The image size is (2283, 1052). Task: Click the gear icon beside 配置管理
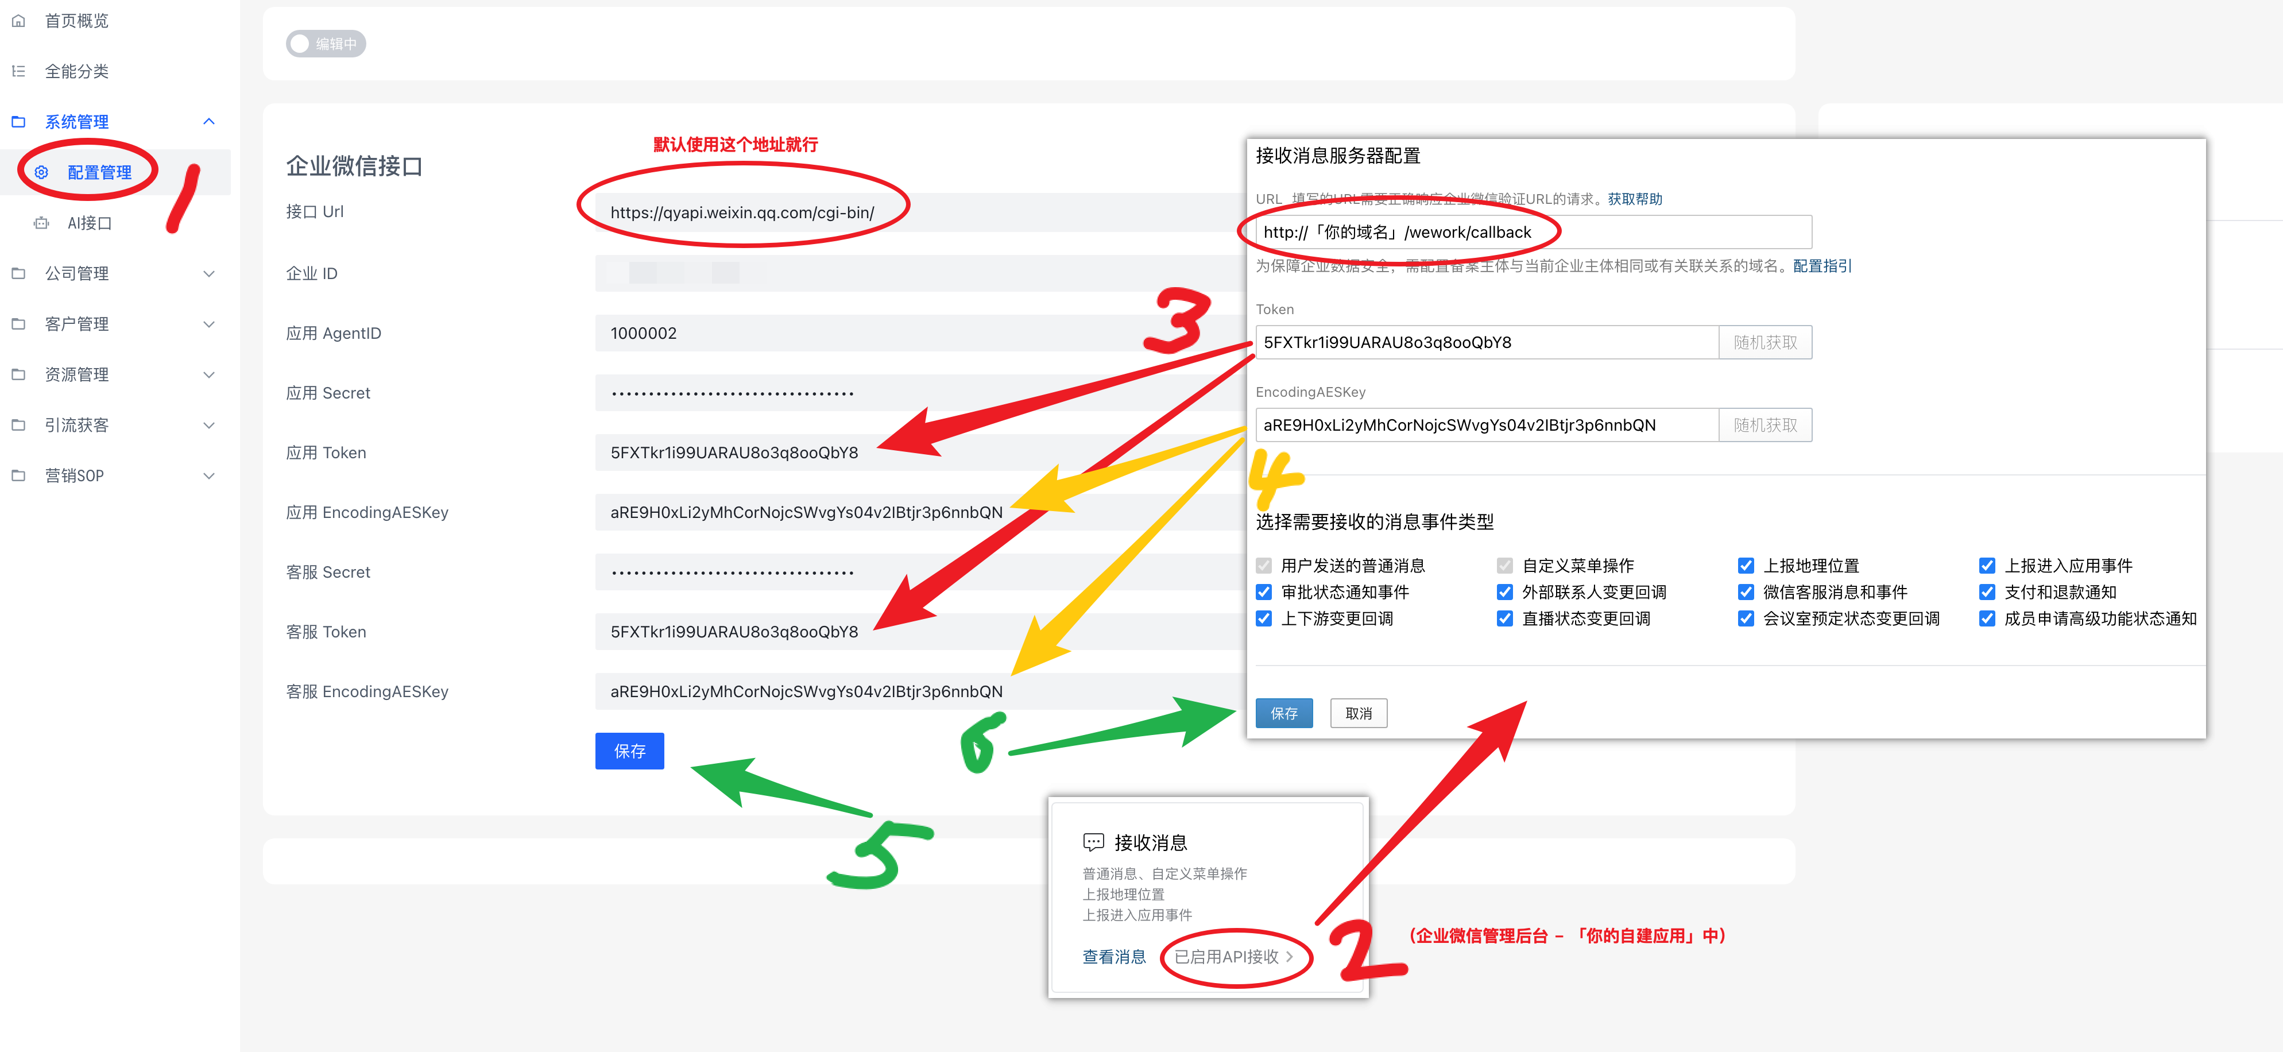point(42,172)
